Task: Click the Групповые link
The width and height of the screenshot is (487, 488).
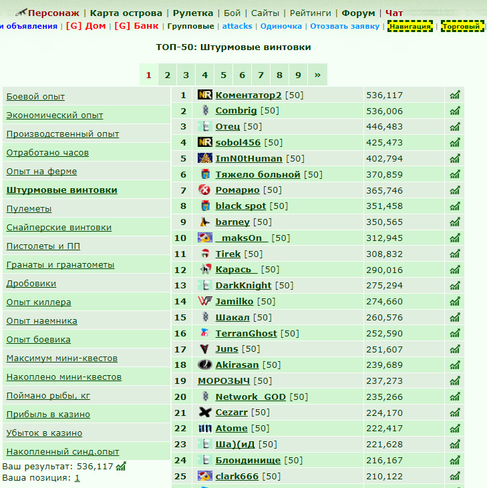Action: (190, 26)
